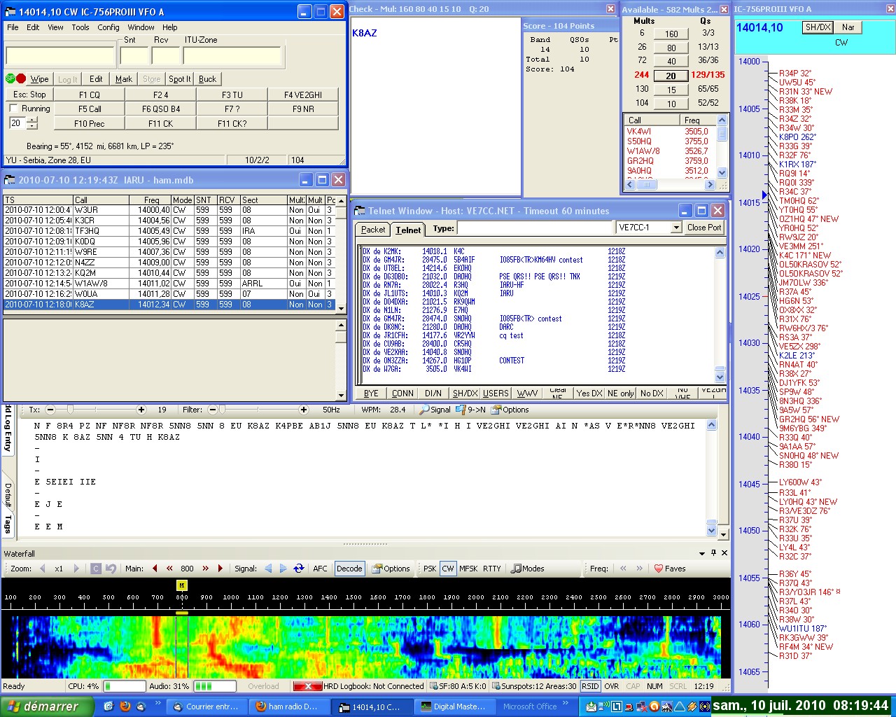Open the Faves heart icon
Viewport: 896px width, 717px height.
(658, 569)
